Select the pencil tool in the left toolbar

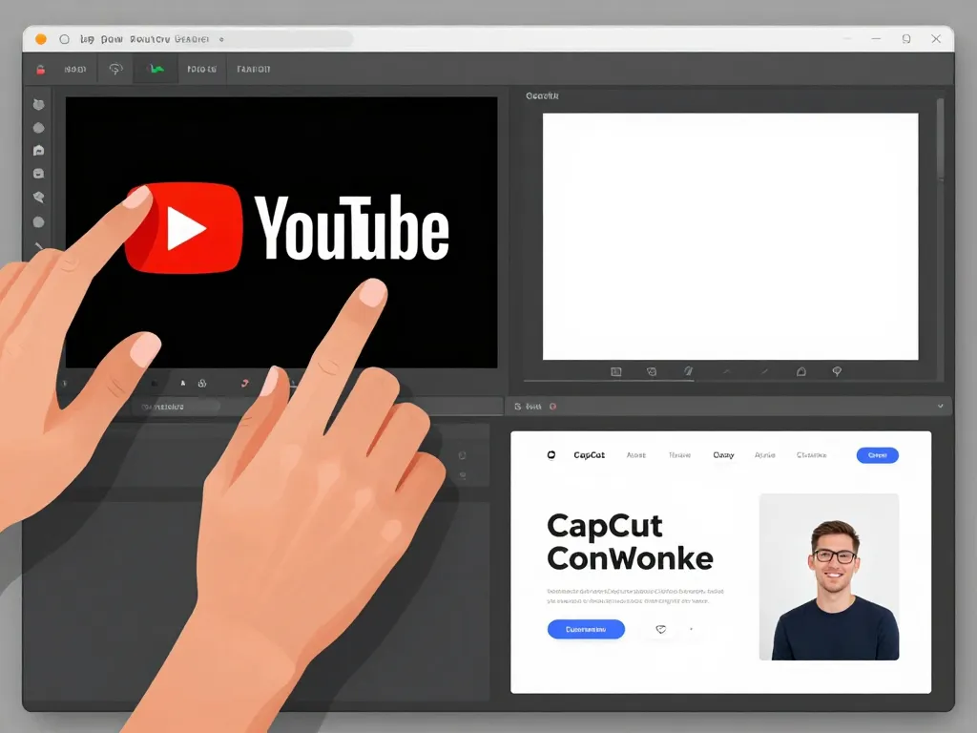[39, 246]
